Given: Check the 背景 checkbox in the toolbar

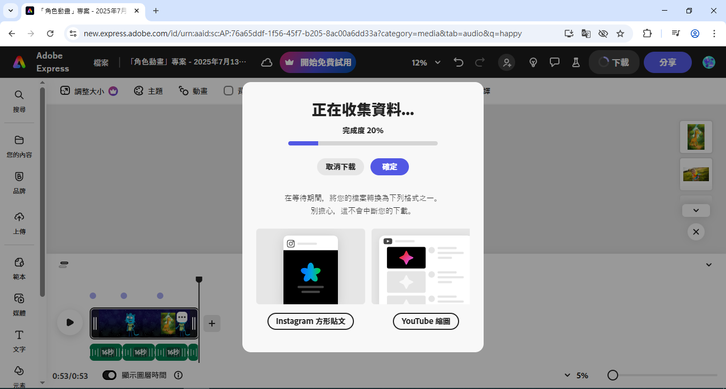Looking at the screenshot, I should tap(228, 91).
